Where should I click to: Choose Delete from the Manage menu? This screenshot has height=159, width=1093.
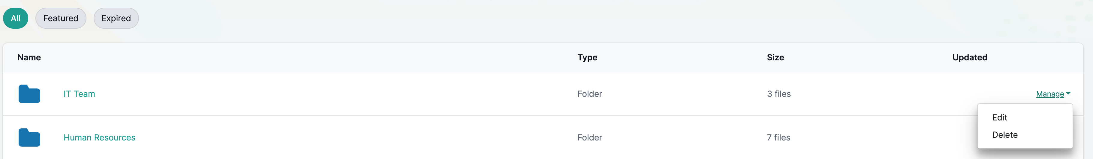(x=1004, y=135)
